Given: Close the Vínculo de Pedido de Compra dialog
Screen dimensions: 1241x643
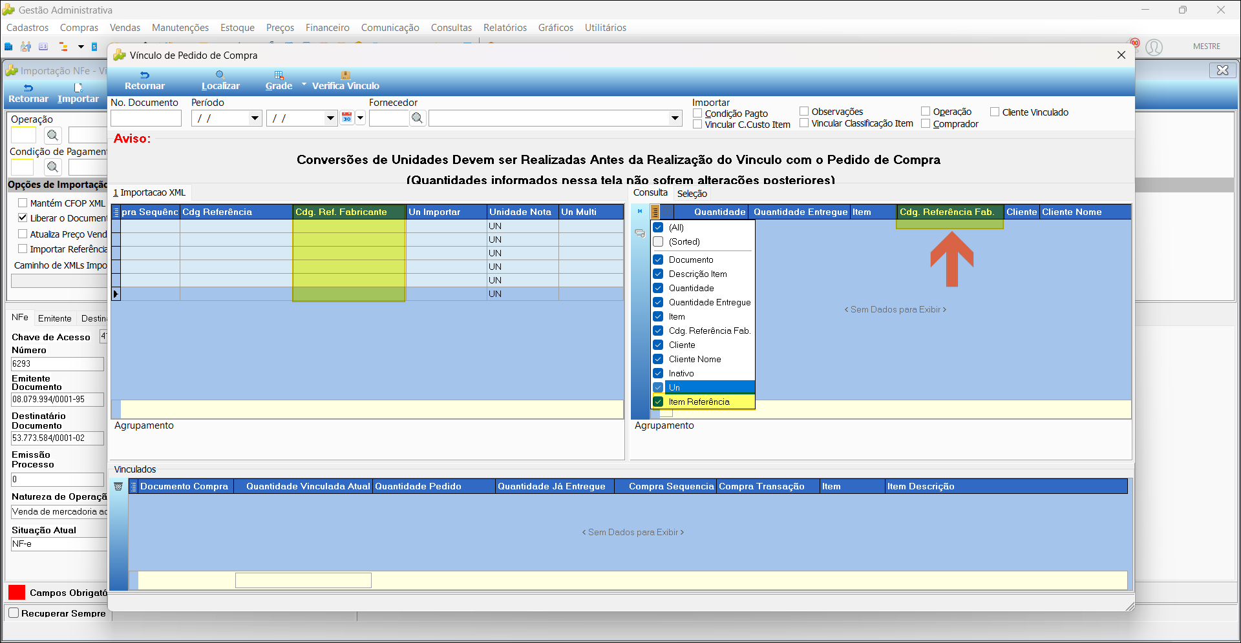Looking at the screenshot, I should [x=1121, y=56].
